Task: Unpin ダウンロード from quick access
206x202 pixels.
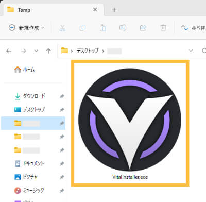Action: pos(62,96)
